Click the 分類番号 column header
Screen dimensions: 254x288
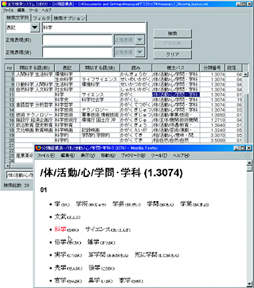(x=212, y=67)
